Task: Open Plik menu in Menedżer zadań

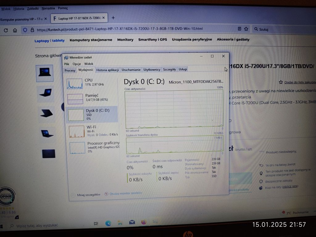Action: click(x=67, y=64)
